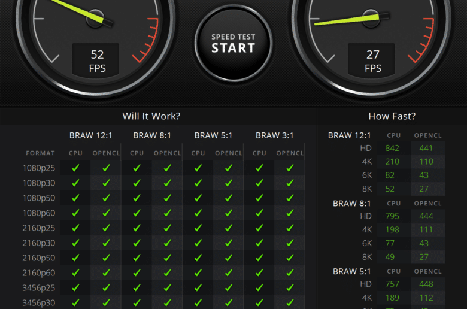The height and width of the screenshot is (309, 467).
Task: Click BRAW 12:1 HD OpenCL value 441
Action: click(426, 148)
